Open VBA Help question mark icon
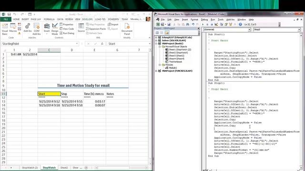The width and height of the screenshot is (305, 171). (240, 24)
